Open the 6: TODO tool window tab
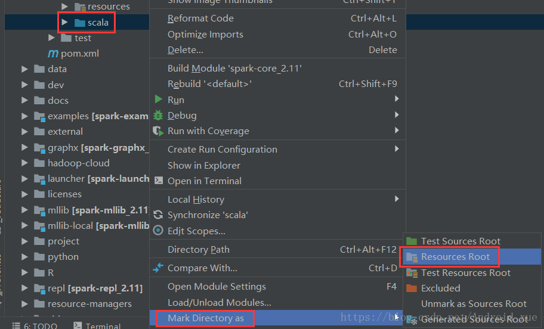Image resolution: width=544 pixels, height=329 pixels. [x=35, y=325]
